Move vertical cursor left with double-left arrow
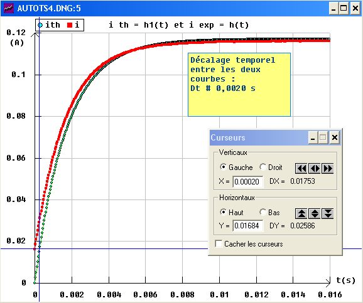Viewport: 363px width, 303px height. pyautogui.click(x=301, y=168)
